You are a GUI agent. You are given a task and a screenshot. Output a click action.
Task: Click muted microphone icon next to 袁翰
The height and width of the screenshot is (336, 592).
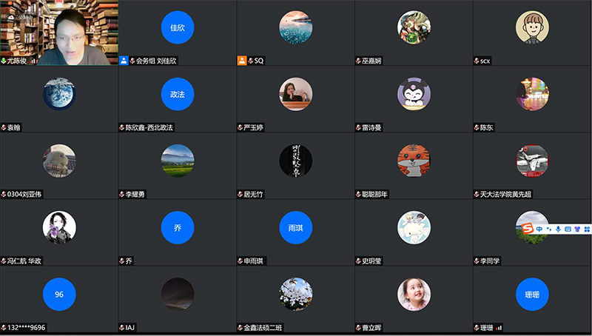(4, 127)
